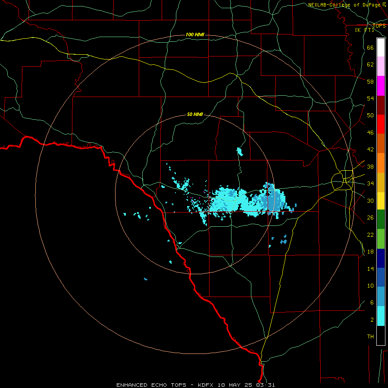Screen dimensions: 388x388
Task: Click the 54 legend value label
Action: coord(370,98)
